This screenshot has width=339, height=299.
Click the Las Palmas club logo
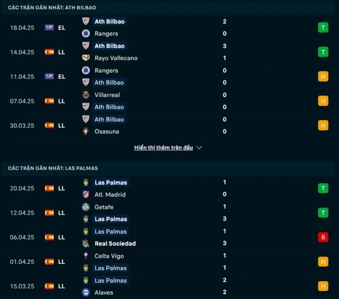click(86, 183)
